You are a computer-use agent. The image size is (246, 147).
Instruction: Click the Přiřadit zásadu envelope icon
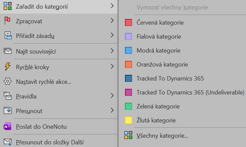7,35
